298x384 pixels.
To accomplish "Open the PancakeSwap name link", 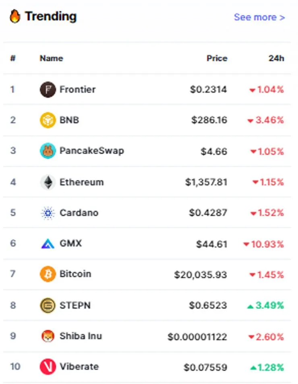I will click(92, 151).
